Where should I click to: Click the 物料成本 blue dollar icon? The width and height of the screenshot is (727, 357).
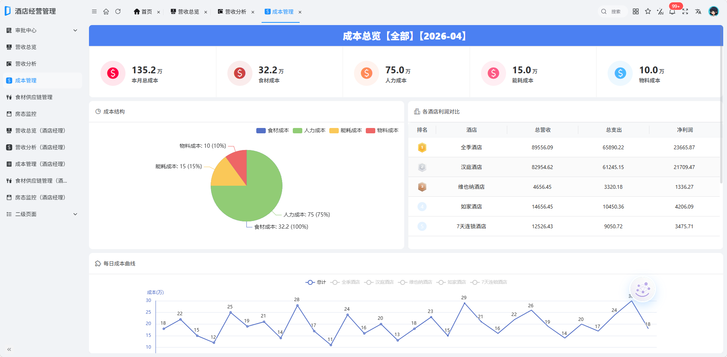(620, 73)
